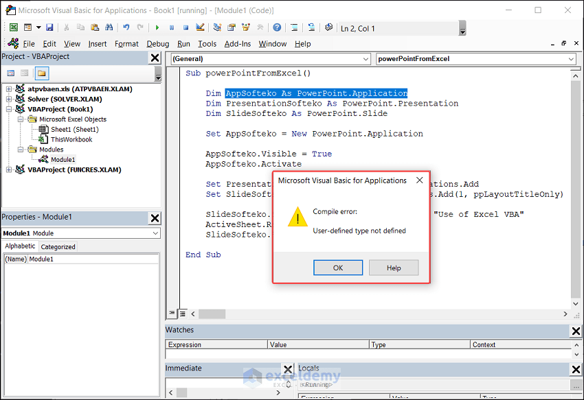The height and width of the screenshot is (400, 584).
Task: Open the Debug menu
Action: click(x=157, y=44)
